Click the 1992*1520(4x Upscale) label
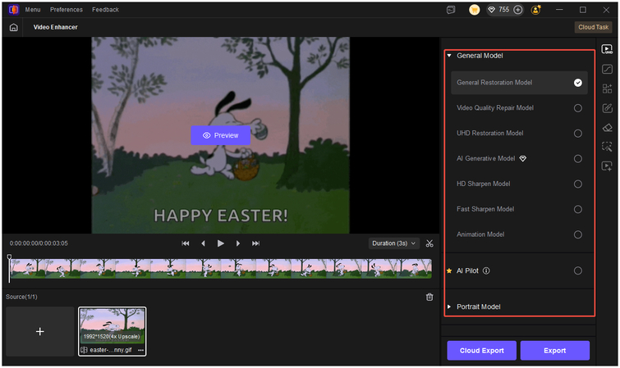This screenshot has height=368, width=620. (112, 337)
